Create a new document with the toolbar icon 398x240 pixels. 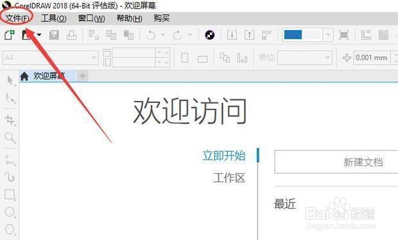point(10,35)
